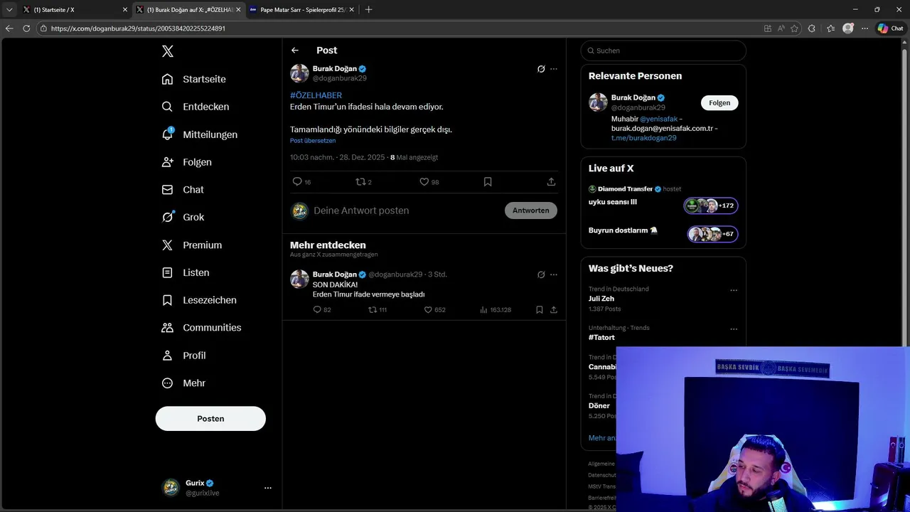Like the SON DAKİKA post (652)

(434, 310)
